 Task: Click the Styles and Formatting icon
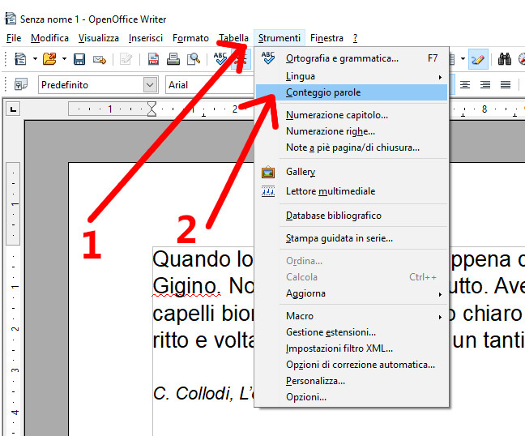(x=21, y=84)
